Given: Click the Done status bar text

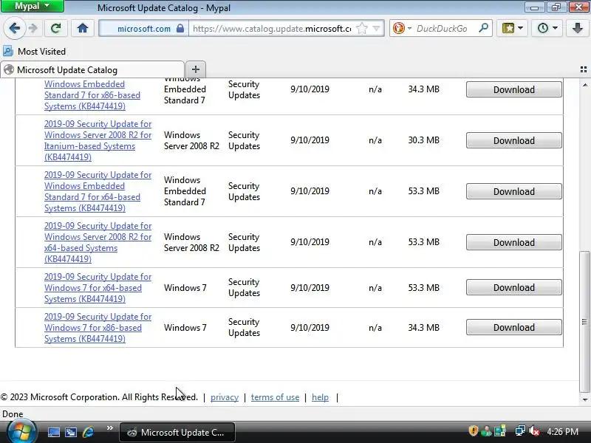Looking at the screenshot, I should pos(13,414).
